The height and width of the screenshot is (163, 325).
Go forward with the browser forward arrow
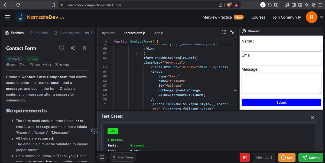11,5
